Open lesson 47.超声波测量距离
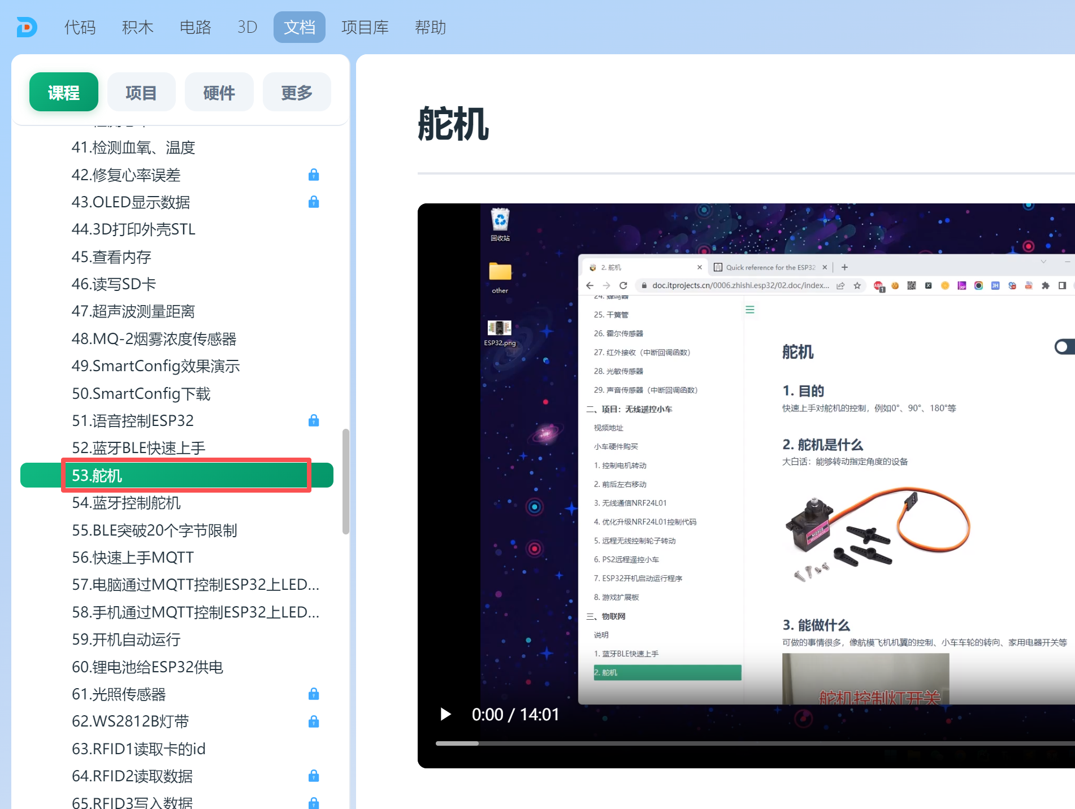 [x=133, y=311]
